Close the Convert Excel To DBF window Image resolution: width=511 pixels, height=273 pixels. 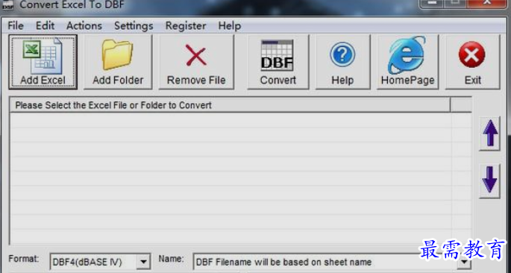487,3
